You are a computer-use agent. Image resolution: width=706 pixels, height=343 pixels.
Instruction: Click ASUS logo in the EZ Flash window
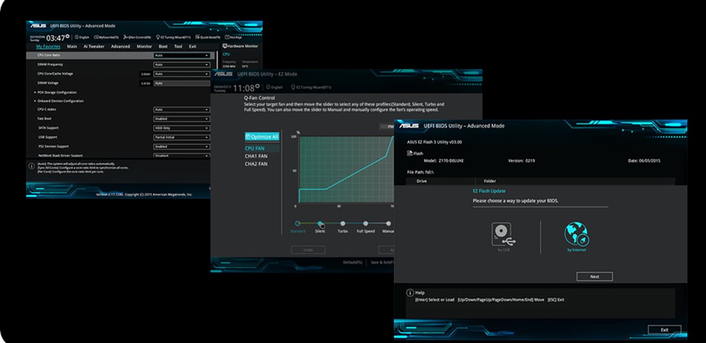pyautogui.click(x=409, y=126)
